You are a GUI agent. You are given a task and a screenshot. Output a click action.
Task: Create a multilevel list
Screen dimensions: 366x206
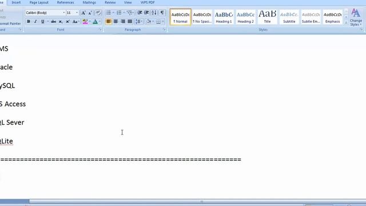(x=130, y=13)
